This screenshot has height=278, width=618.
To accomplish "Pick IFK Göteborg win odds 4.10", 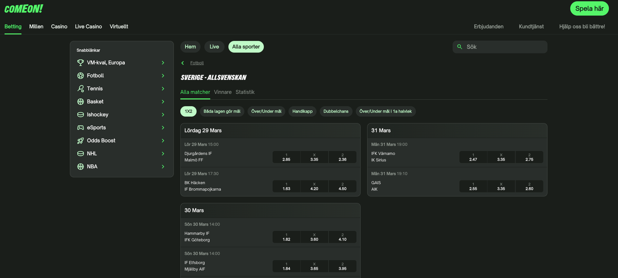I will point(342,237).
